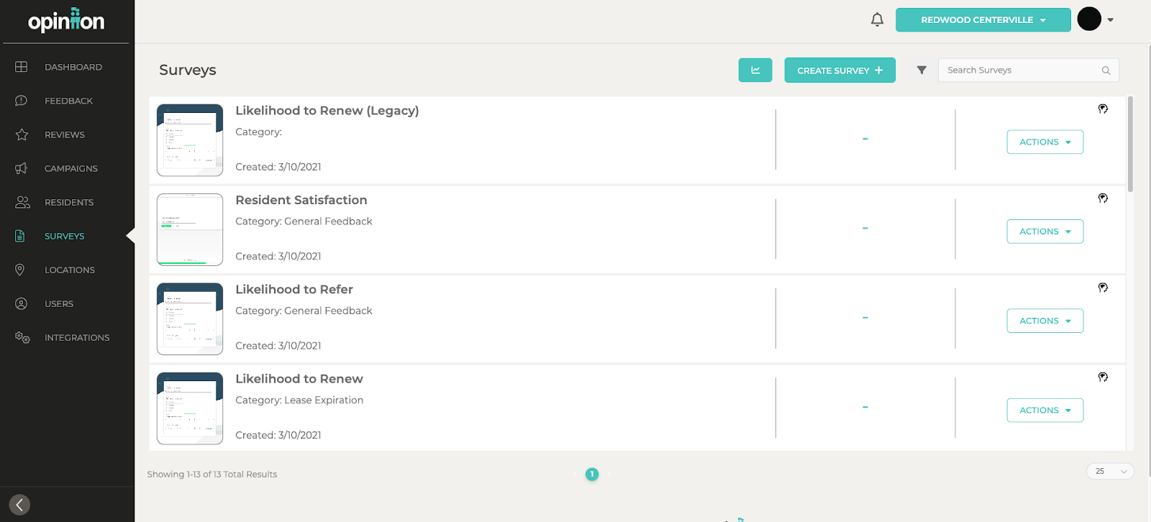The width and height of the screenshot is (1151, 522).
Task: Click the status icon on Likelihood to Refer row
Action: (1103, 288)
